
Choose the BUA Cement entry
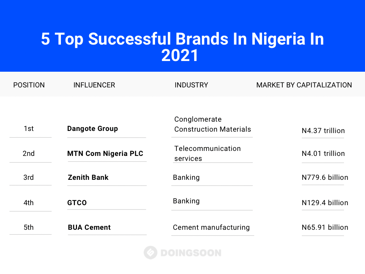89,227
